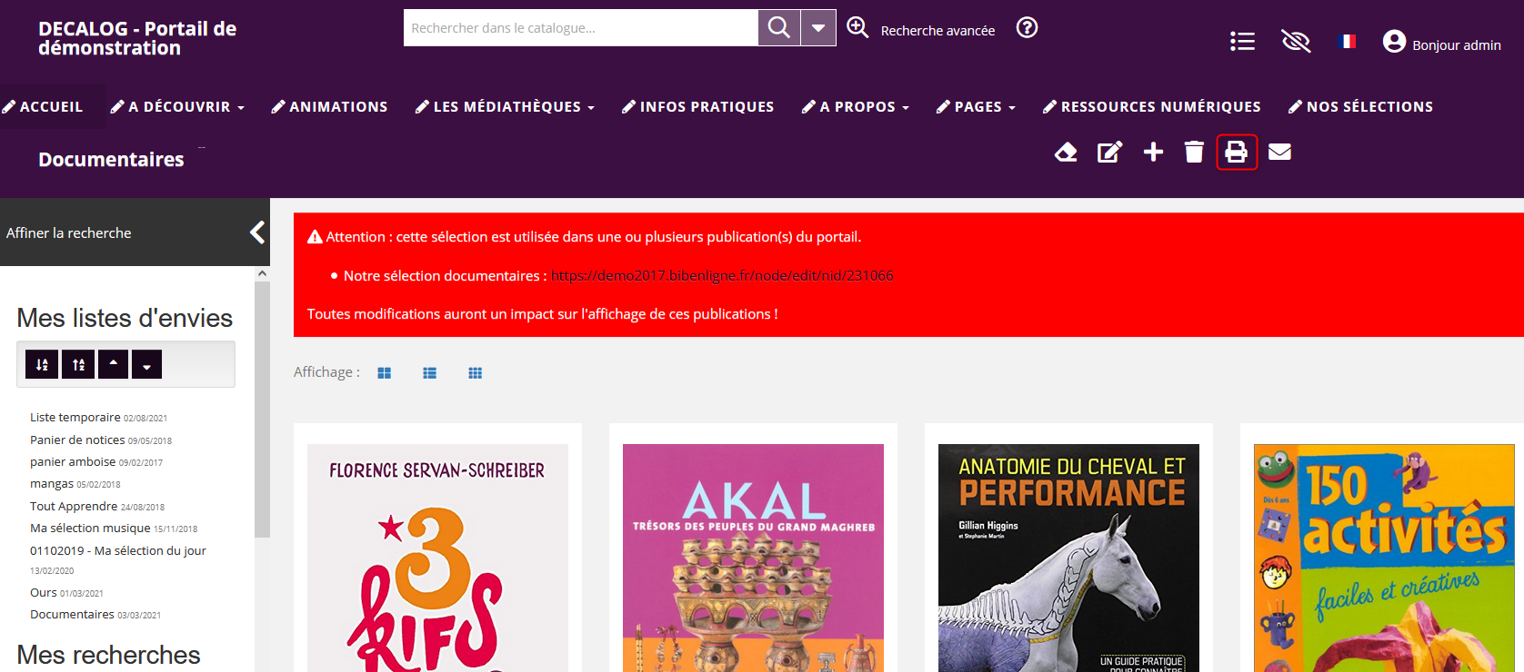Switch to list display view icon

coord(429,373)
